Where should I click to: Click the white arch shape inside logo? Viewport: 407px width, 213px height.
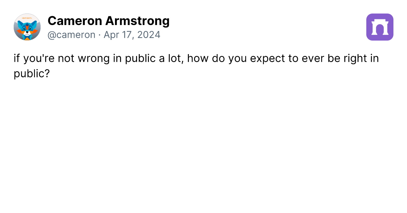[380, 27]
